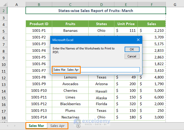
Task: Click the 'Fruits' header cell
Action: tap(70, 24)
